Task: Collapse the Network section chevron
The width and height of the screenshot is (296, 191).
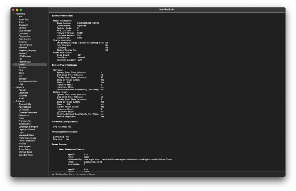Action: 14,87
